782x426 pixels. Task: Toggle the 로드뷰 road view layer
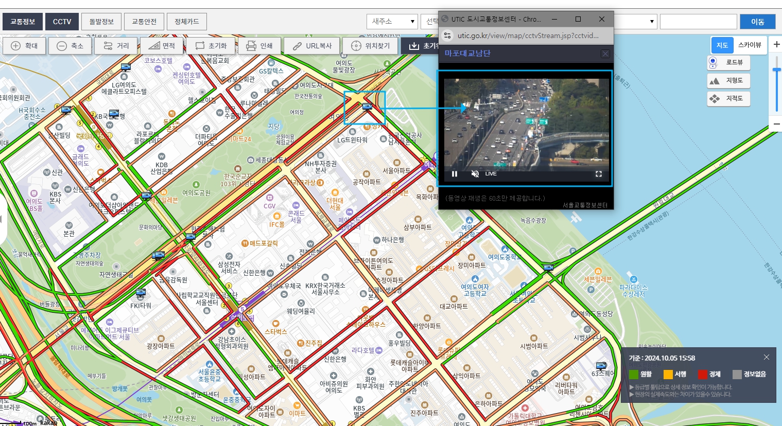click(x=728, y=63)
